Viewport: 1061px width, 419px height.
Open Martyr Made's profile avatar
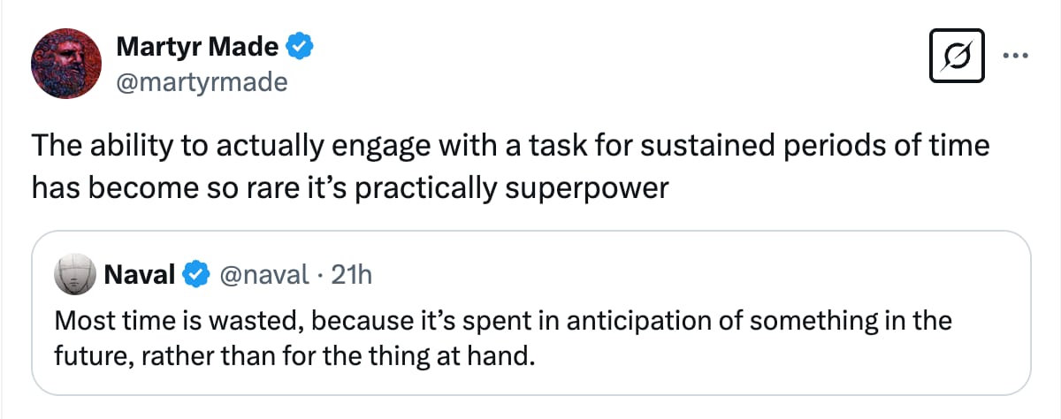pyautogui.click(x=65, y=65)
